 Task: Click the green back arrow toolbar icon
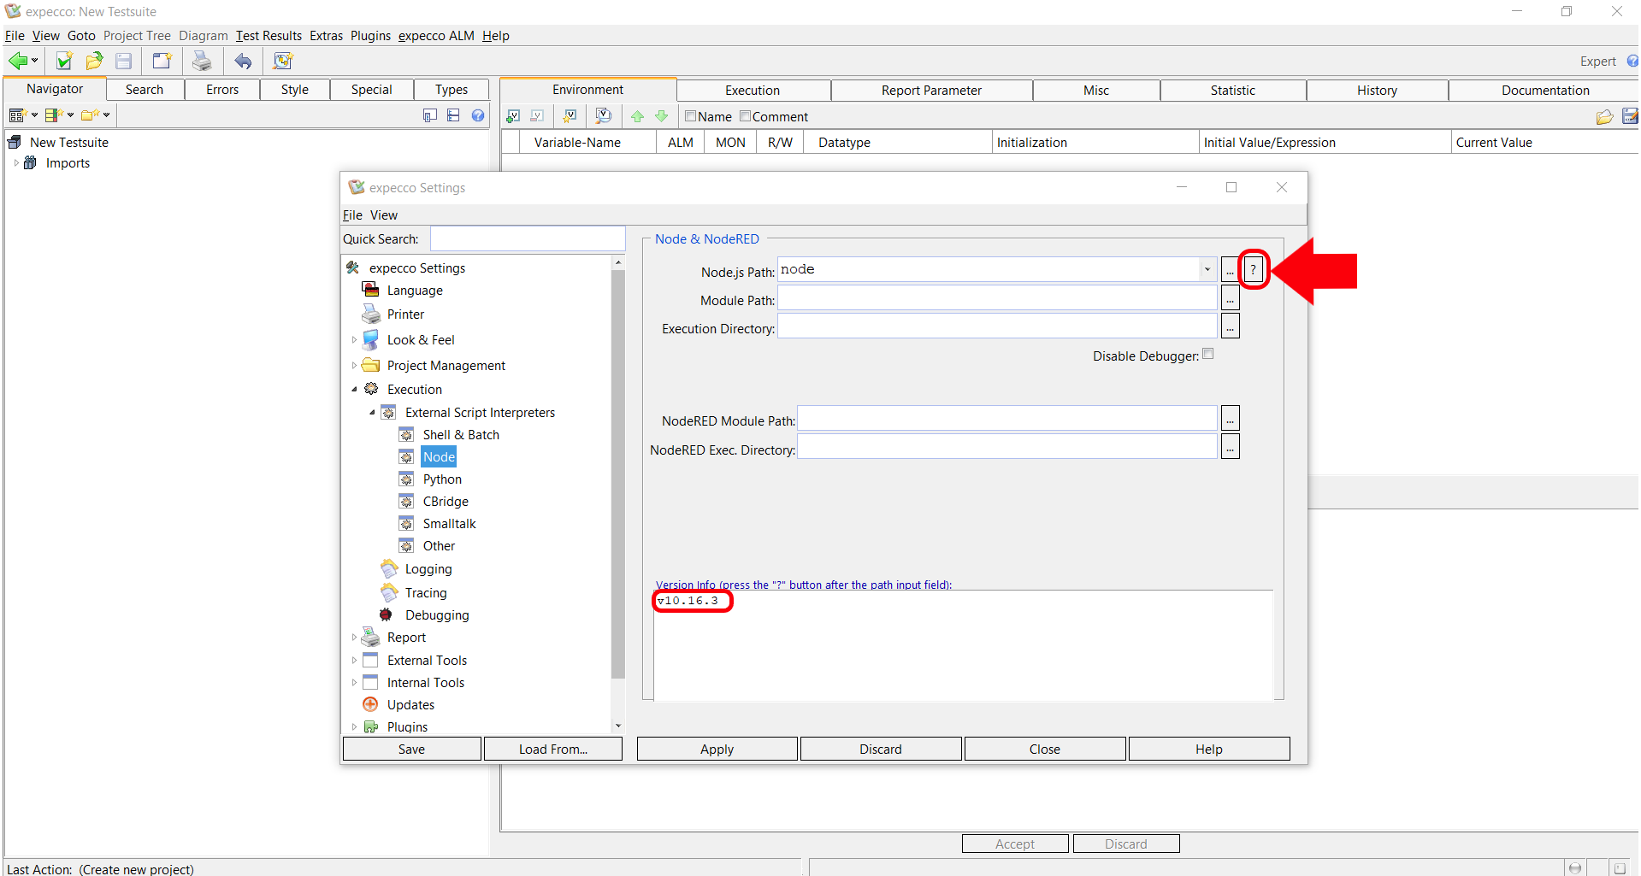[18, 61]
